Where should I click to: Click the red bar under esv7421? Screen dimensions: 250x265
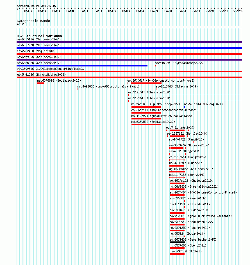(177, 130)
